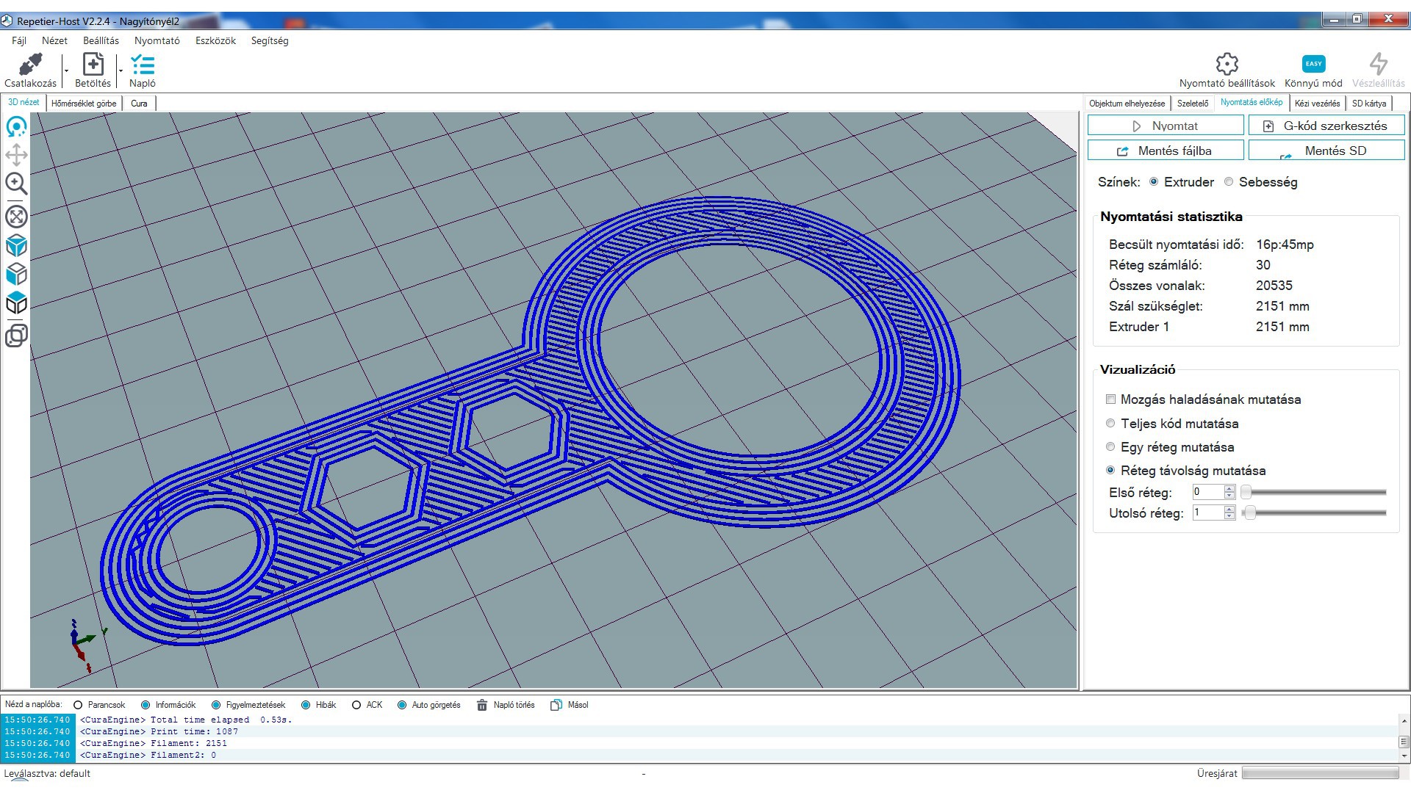1411x793 pixels.
Task: Click the Első réteg slider handle
Action: pyautogui.click(x=1246, y=492)
